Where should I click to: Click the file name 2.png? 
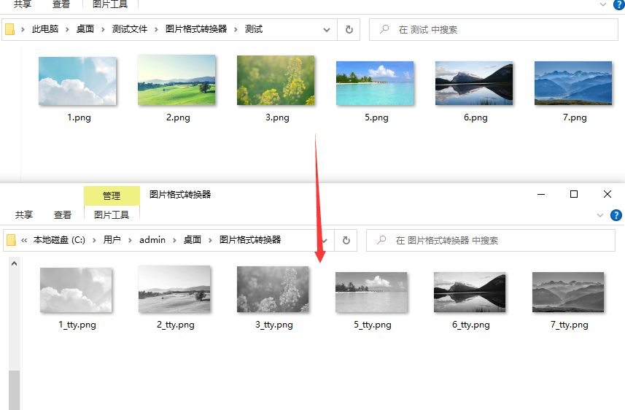(x=178, y=117)
